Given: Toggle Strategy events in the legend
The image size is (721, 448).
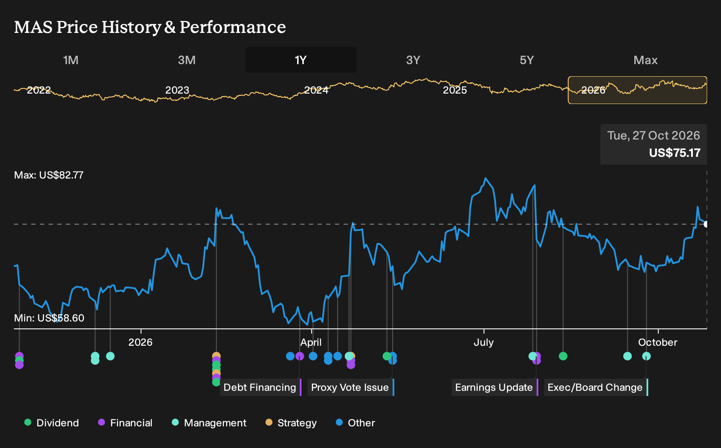Looking at the screenshot, I should pos(291,423).
